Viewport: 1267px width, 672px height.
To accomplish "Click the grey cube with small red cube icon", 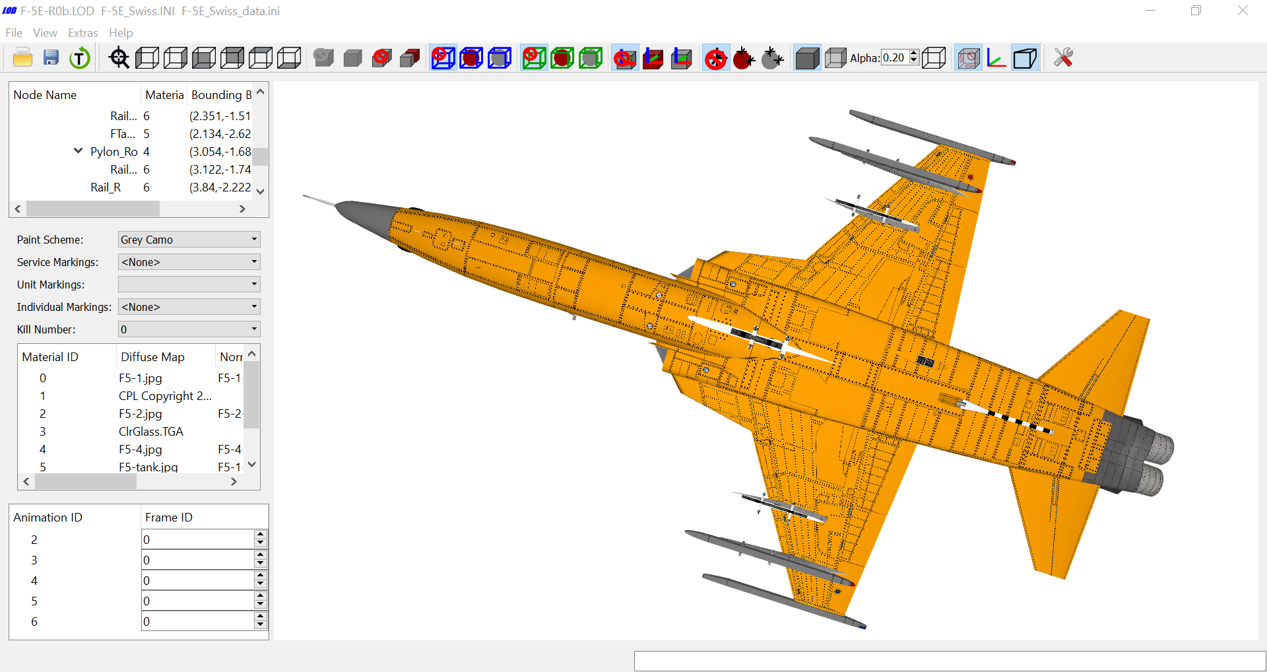I will pyautogui.click(x=410, y=58).
